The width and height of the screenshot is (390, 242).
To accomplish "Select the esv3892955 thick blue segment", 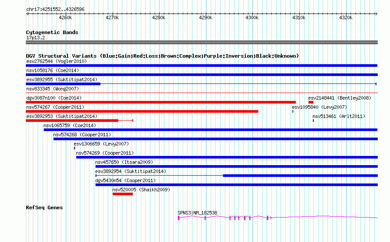I will (63, 84).
